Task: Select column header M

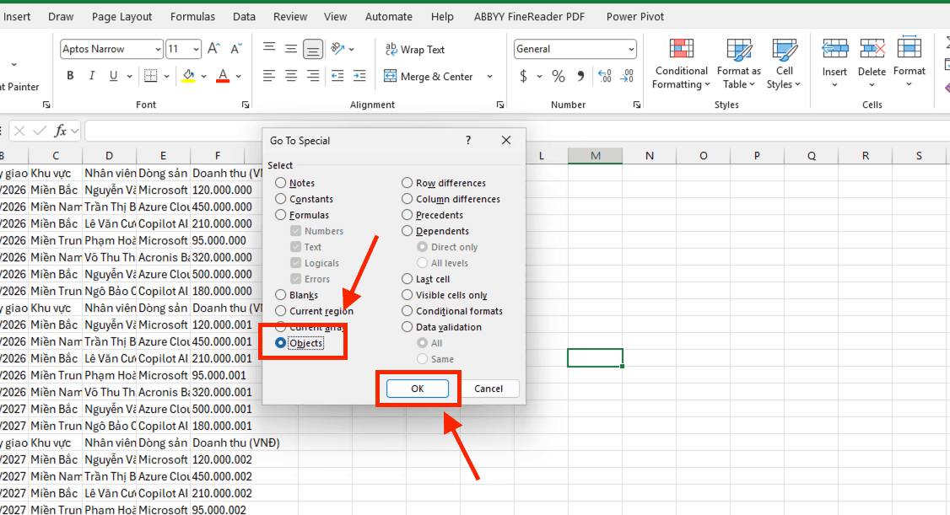Action: point(595,156)
